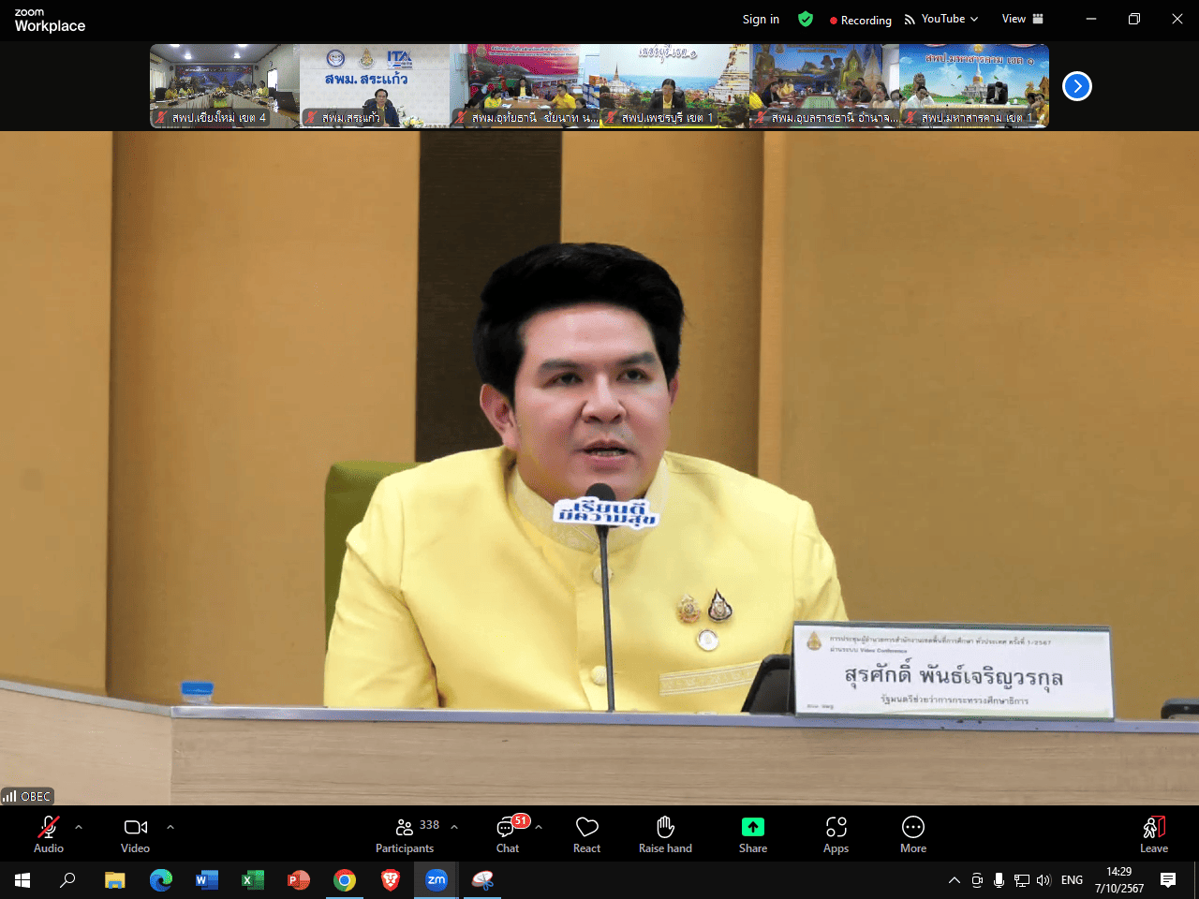This screenshot has height=899, width=1199.
Task: Open Google Chrome from the taskbar
Action: (345, 880)
